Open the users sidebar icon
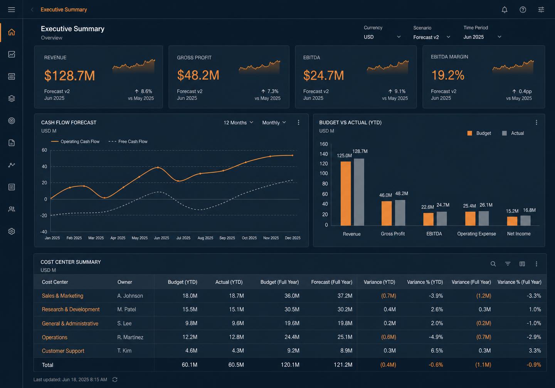 (x=12, y=209)
